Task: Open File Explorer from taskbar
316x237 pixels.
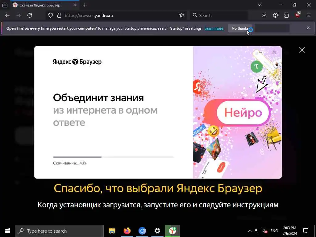Action: coord(112,231)
